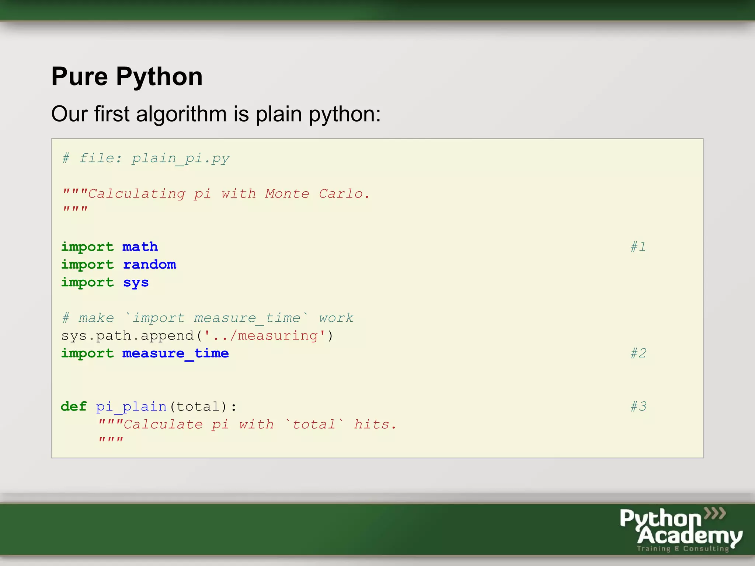Click the '# make `import measure_time` work' comment

point(208,318)
